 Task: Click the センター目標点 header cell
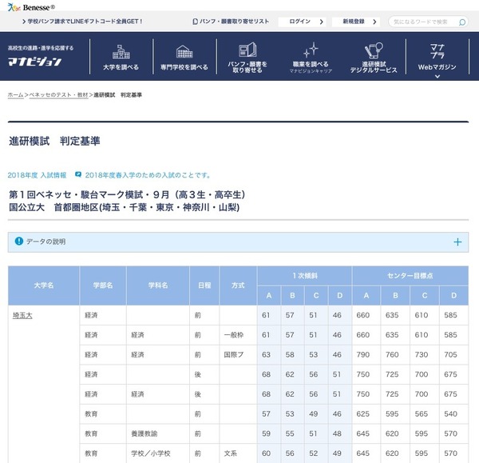click(x=410, y=276)
